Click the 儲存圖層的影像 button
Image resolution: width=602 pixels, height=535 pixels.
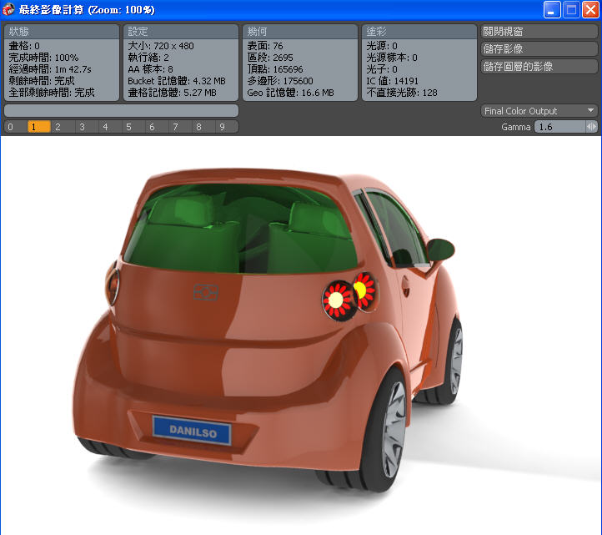coord(539,67)
